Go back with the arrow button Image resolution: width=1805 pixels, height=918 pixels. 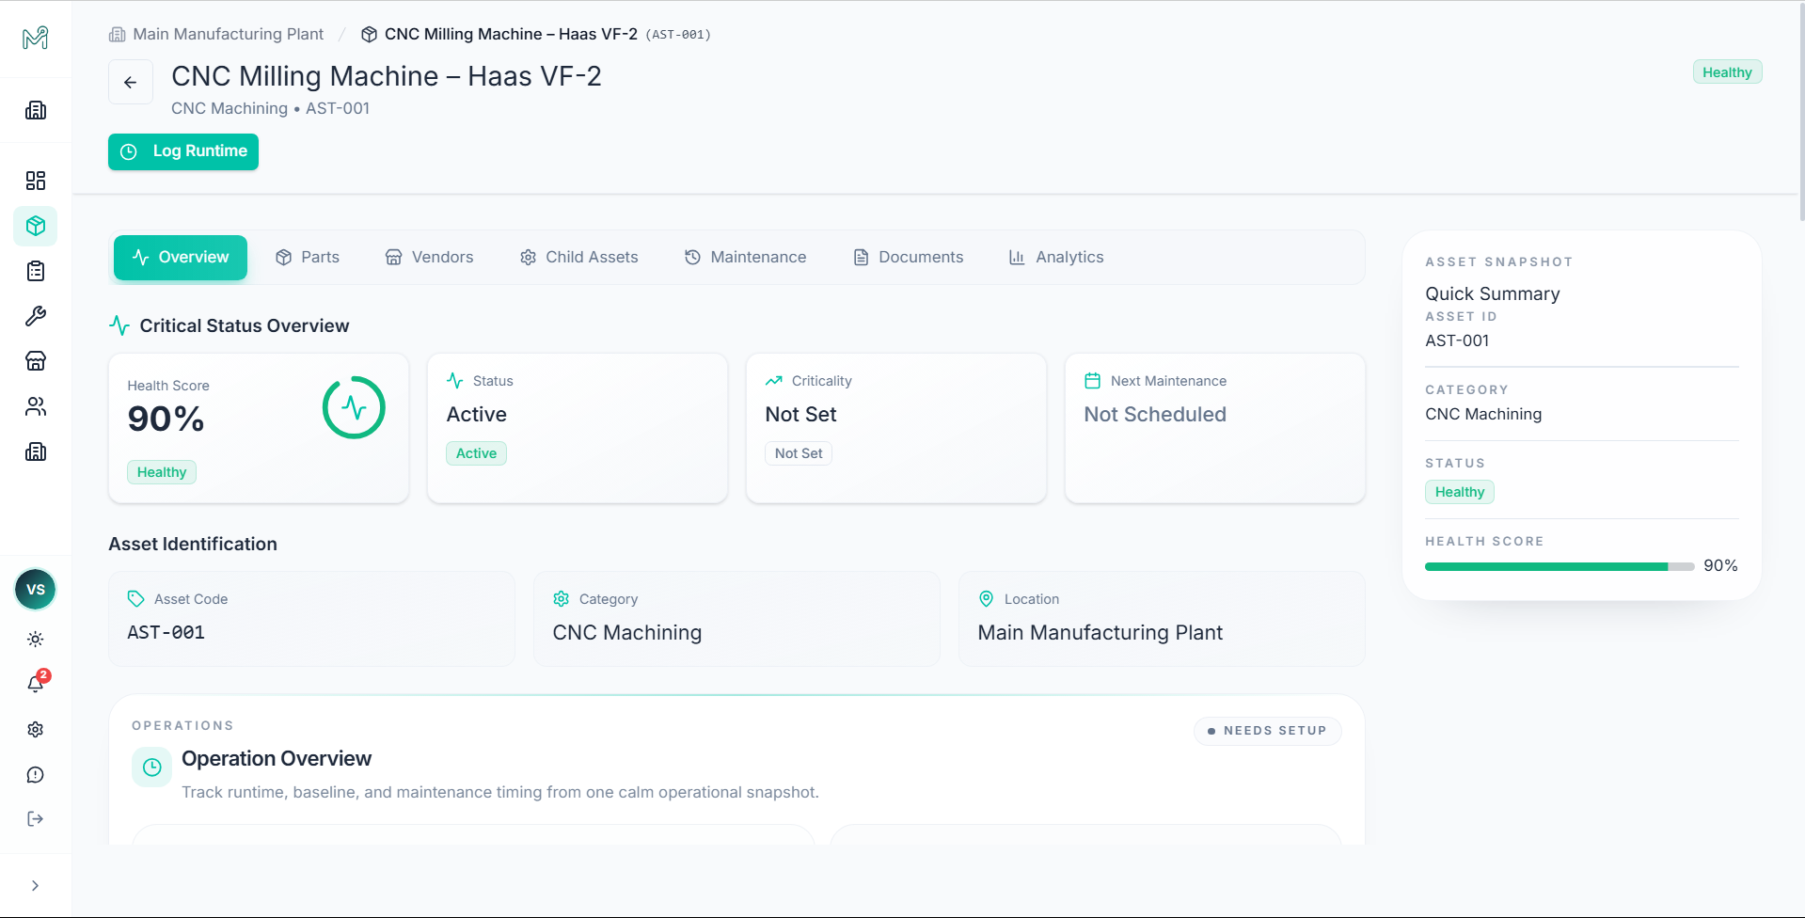[x=131, y=83]
